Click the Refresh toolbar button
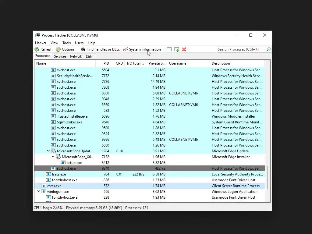The width and height of the screenshot is (312, 234). pyautogui.click(x=43, y=49)
